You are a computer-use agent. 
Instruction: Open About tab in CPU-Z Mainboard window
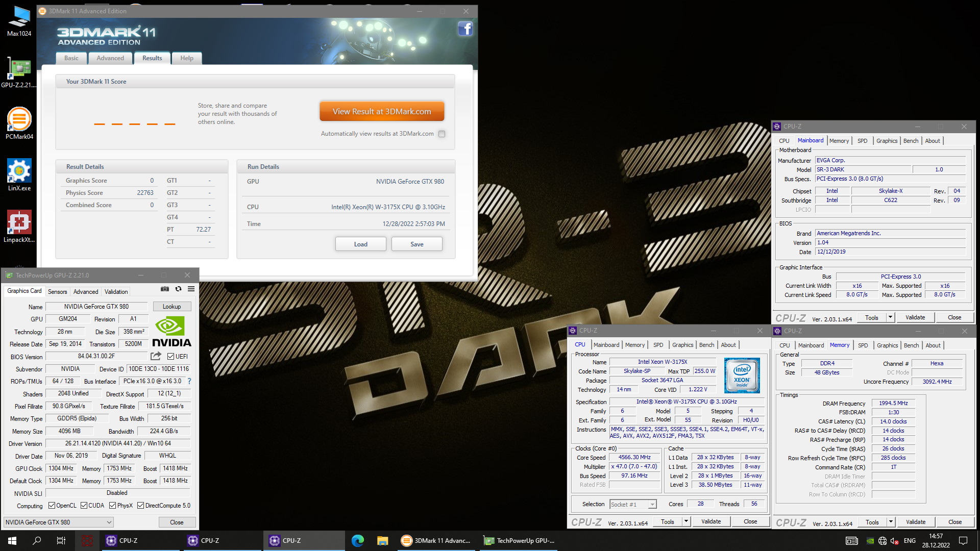(x=933, y=141)
